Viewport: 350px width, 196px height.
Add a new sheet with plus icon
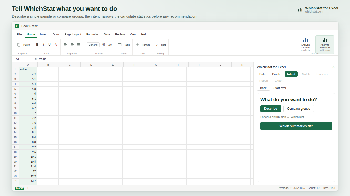[x=28, y=188]
